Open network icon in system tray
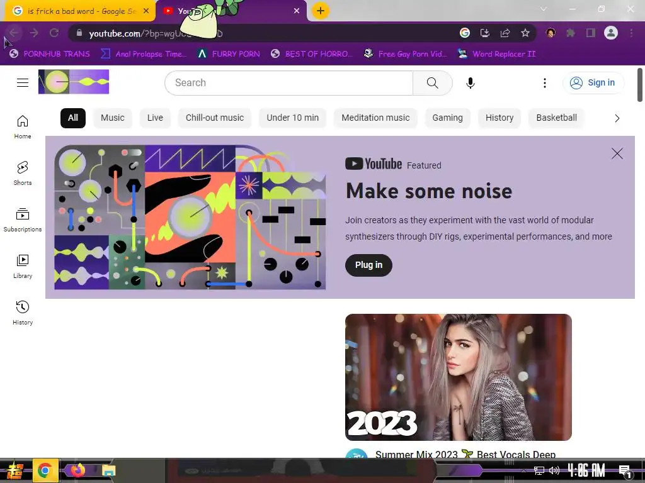645x483 pixels. click(539, 470)
